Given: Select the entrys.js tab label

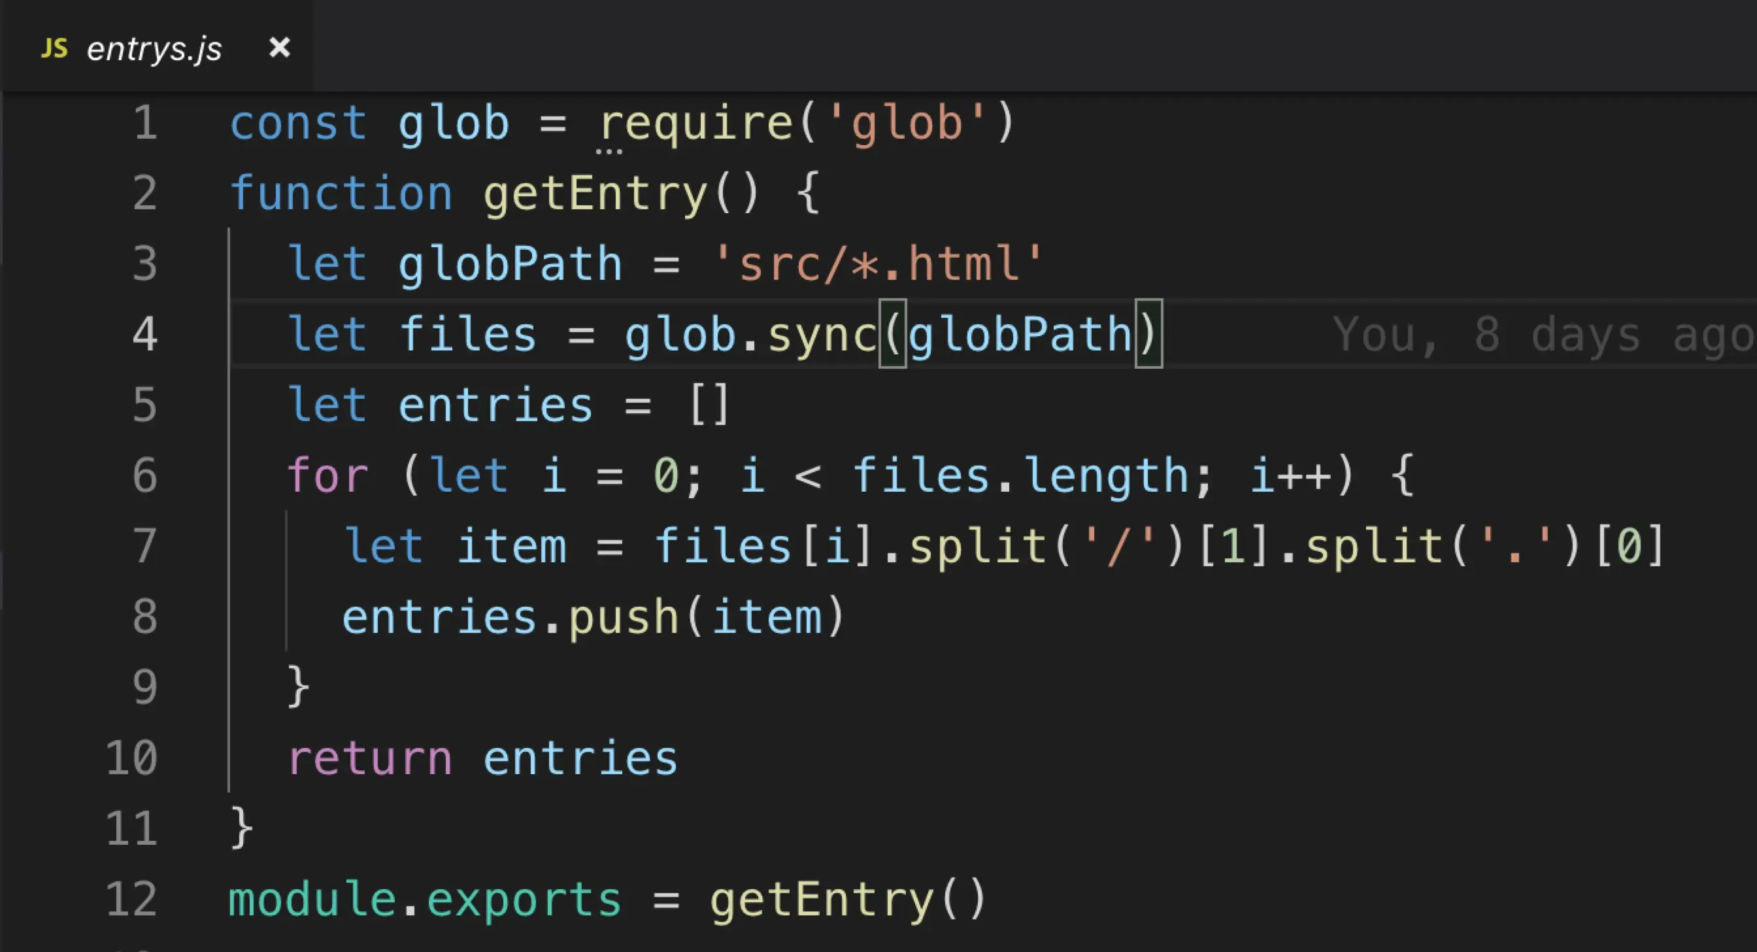Looking at the screenshot, I should click(x=154, y=49).
